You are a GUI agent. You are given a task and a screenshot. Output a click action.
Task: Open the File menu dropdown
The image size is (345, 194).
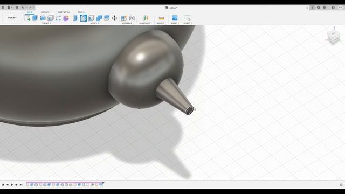click(10, 8)
